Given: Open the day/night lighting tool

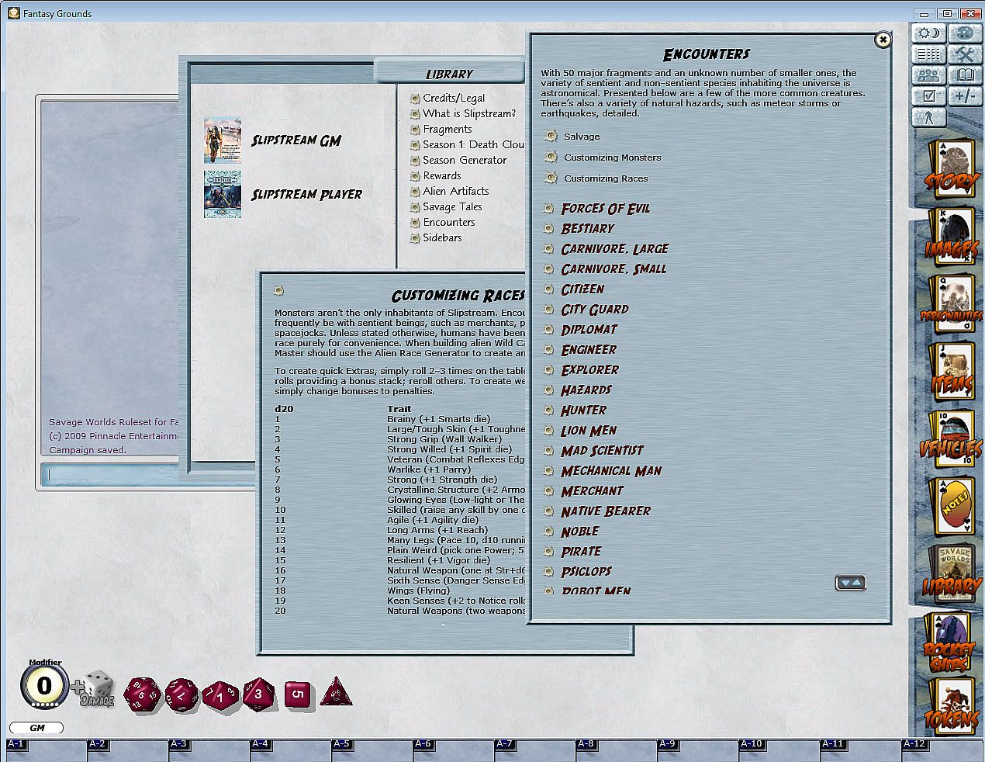Looking at the screenshot, I should [x=929, y=33].
